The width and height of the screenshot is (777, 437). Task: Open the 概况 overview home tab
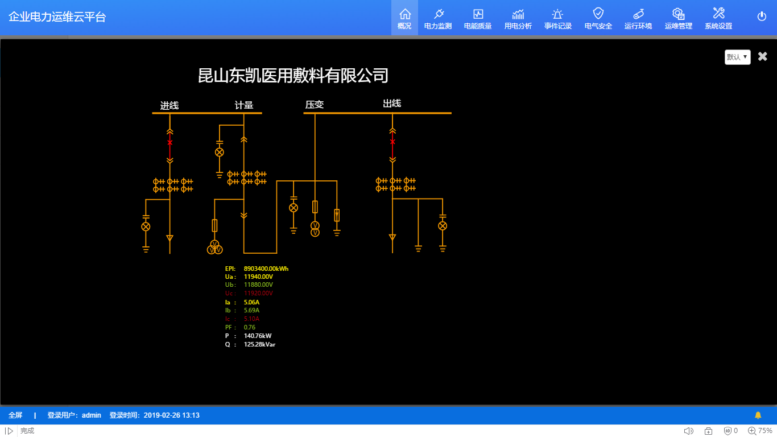pyautogui.click(x=404, y=18)
